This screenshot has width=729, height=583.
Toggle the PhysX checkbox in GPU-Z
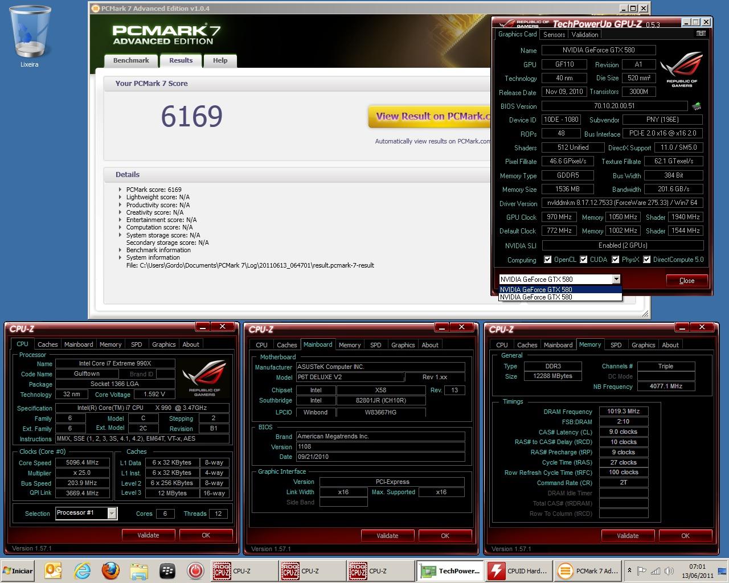point(615,260)
